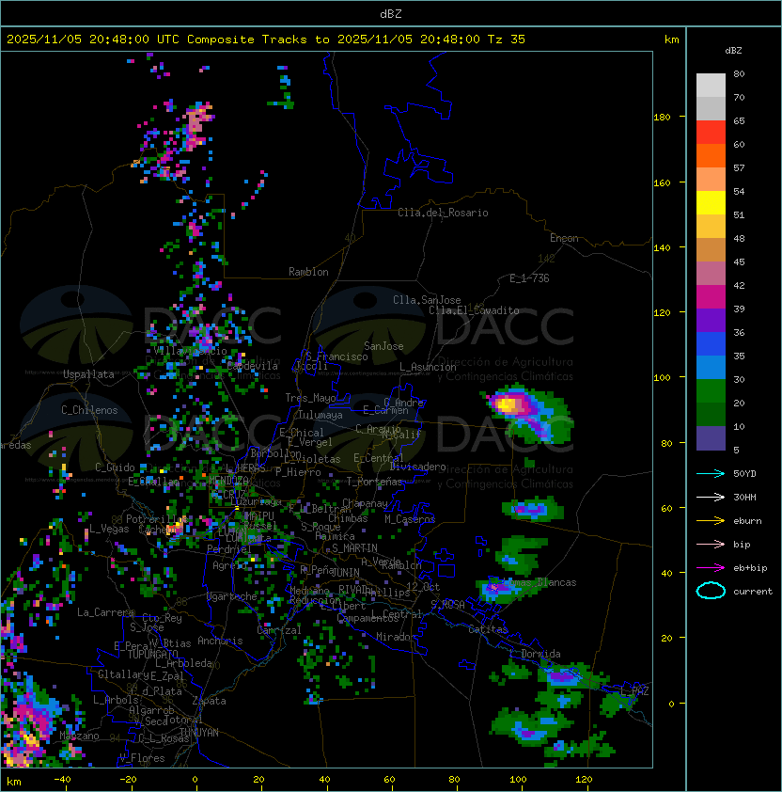782x792 pixels.
Task: Click the 'dBZ' title at top center
Action: click(x=391, y=13)
